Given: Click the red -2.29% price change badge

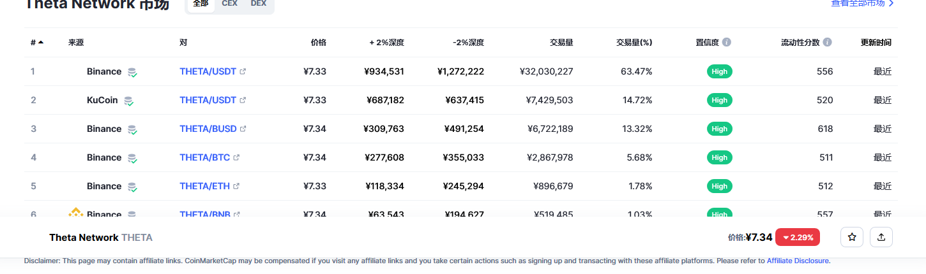Looking at the screenshot, I should 798,237.
